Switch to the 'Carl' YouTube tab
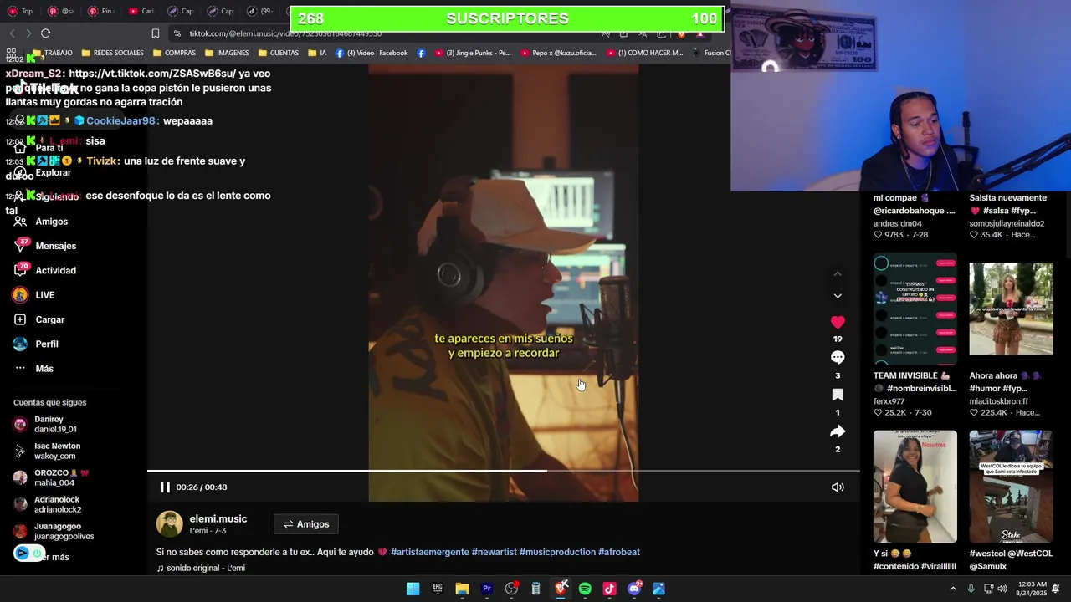Image resolution: width=1071 pixels, height=602 pixels. (142, 11)
